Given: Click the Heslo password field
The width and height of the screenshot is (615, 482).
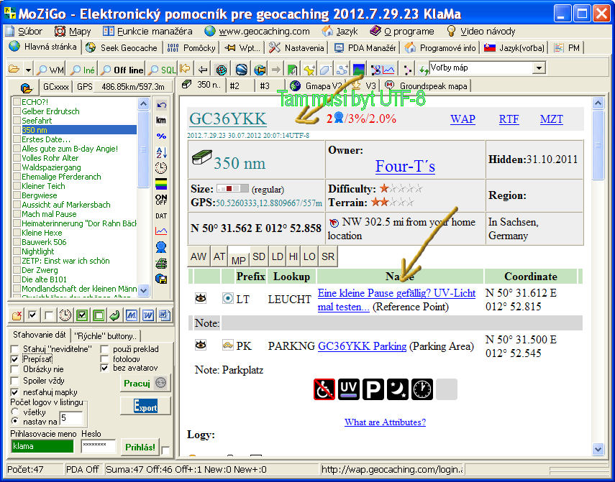Looking at the screenshot, I should (x=99, y=446).
